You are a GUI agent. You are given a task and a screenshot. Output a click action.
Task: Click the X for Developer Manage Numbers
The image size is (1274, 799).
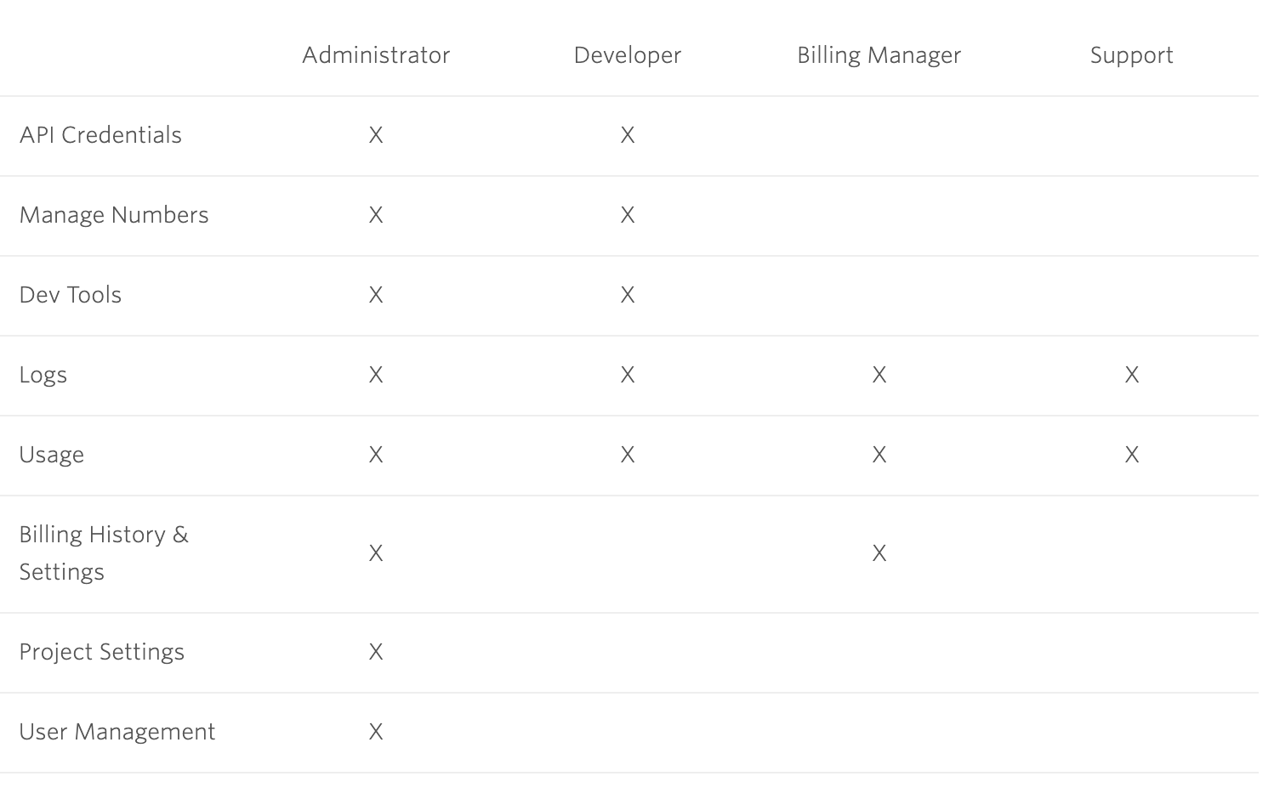click(x=628, y=215)
